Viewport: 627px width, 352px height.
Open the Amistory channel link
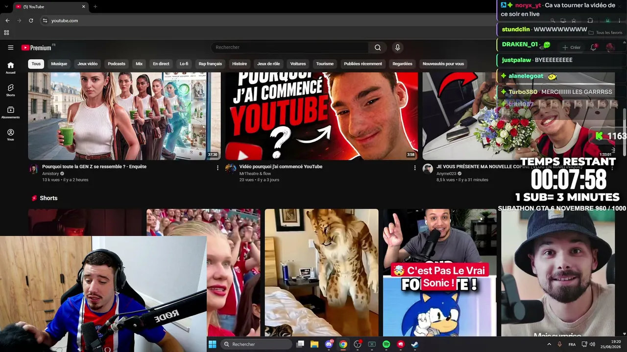50,174
